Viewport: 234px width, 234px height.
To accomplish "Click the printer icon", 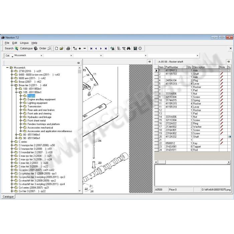I will 68,48.
